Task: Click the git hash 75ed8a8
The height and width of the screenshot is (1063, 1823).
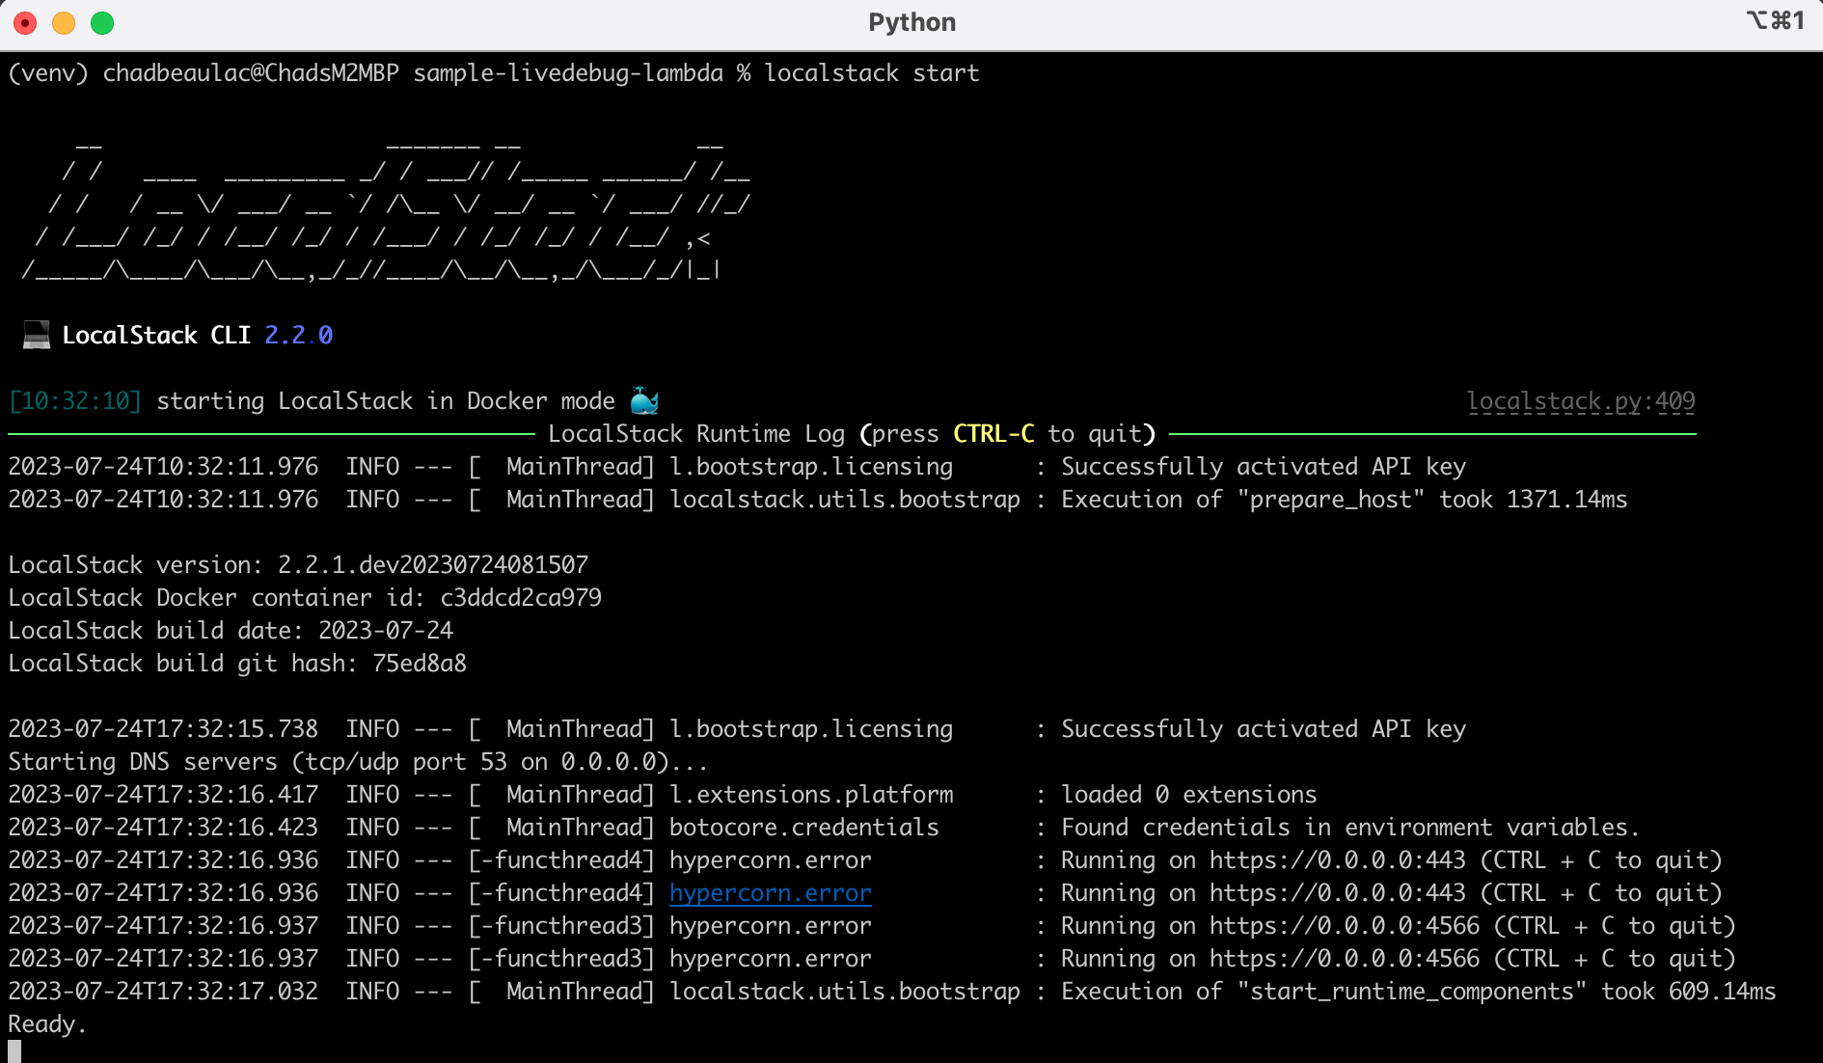Action: click(420, 664)
